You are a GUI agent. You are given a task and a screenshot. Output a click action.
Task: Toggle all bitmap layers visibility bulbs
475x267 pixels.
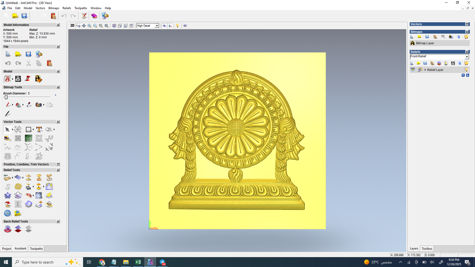click(x=466, y=37)
